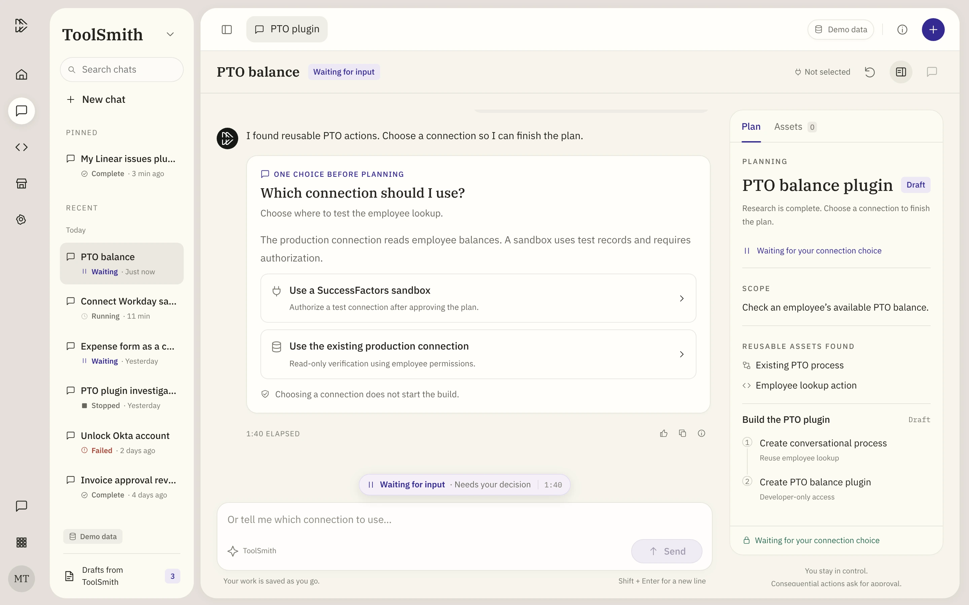Choose Use the existing production connection option
969x605 pixels.
478,354
